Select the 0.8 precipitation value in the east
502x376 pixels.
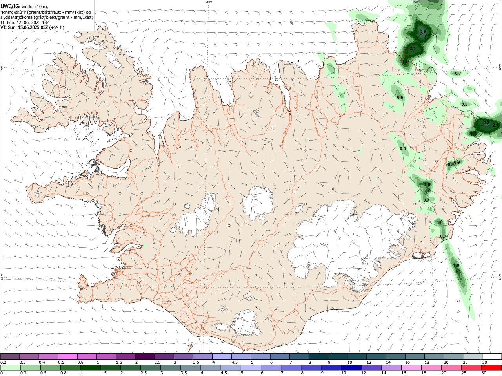click(x=451, y=164)
